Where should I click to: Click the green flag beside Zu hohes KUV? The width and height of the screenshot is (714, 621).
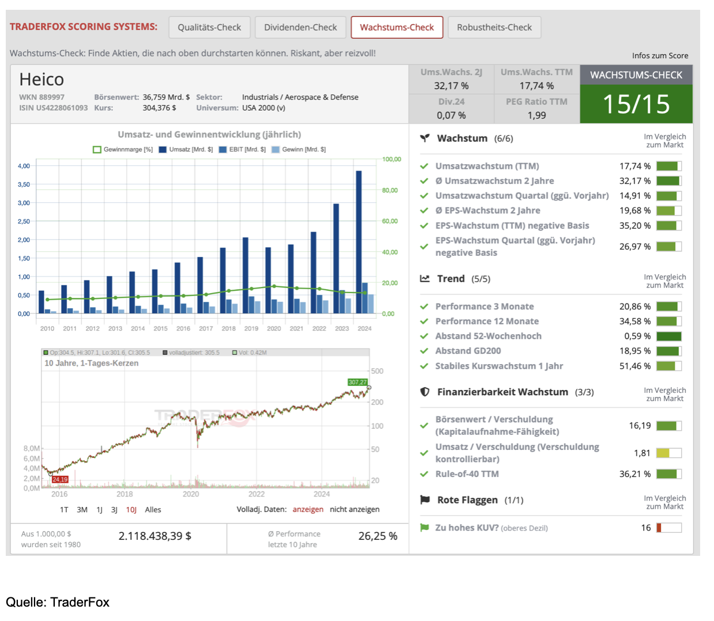click(424, 528)
